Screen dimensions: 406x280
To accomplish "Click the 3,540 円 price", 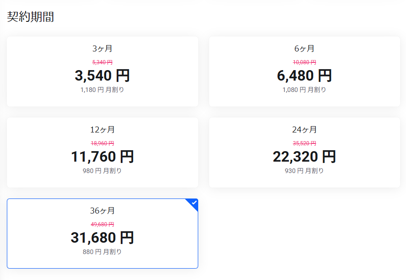I will (x=102, y=76).
